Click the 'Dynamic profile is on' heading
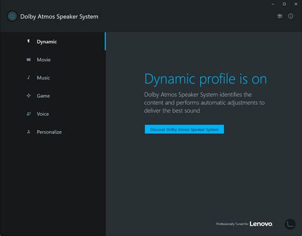This screenshot has width=302, height=236. point(206,79)
